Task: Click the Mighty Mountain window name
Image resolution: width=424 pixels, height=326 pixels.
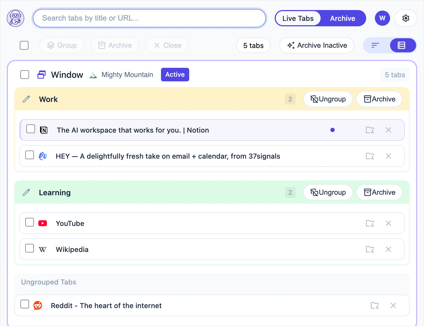Action: point(127,75)
